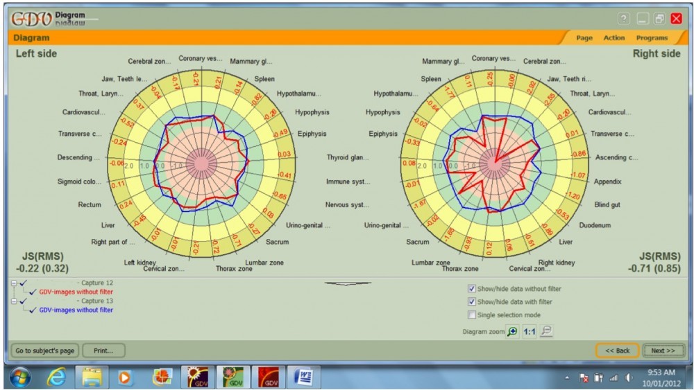Open the Action menu
Image resolution: width=694 pixels, height=390 pixels.
pos(614,38)
